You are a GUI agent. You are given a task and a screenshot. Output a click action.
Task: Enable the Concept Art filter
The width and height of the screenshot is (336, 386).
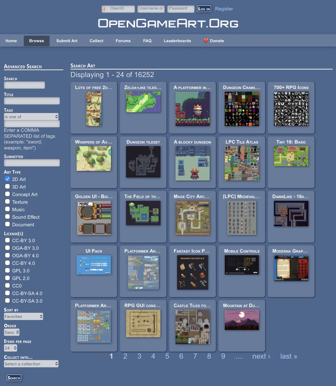tap(8, 194)
